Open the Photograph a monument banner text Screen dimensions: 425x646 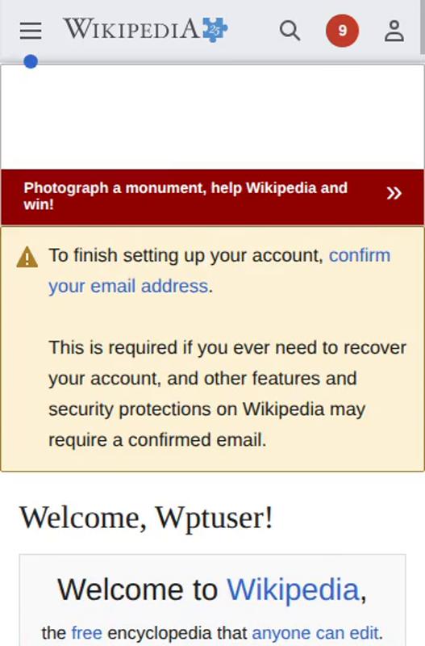(185, 195)
